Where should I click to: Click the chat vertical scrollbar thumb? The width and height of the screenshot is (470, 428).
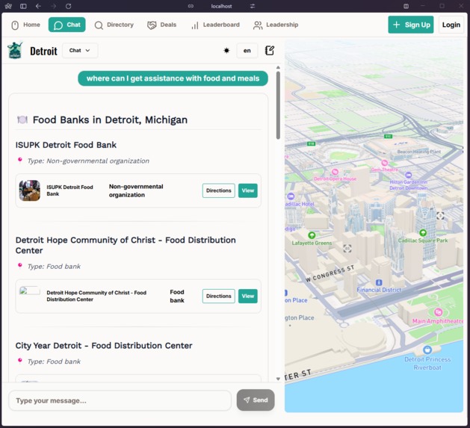pyautogui.click(x=278, y=105)
